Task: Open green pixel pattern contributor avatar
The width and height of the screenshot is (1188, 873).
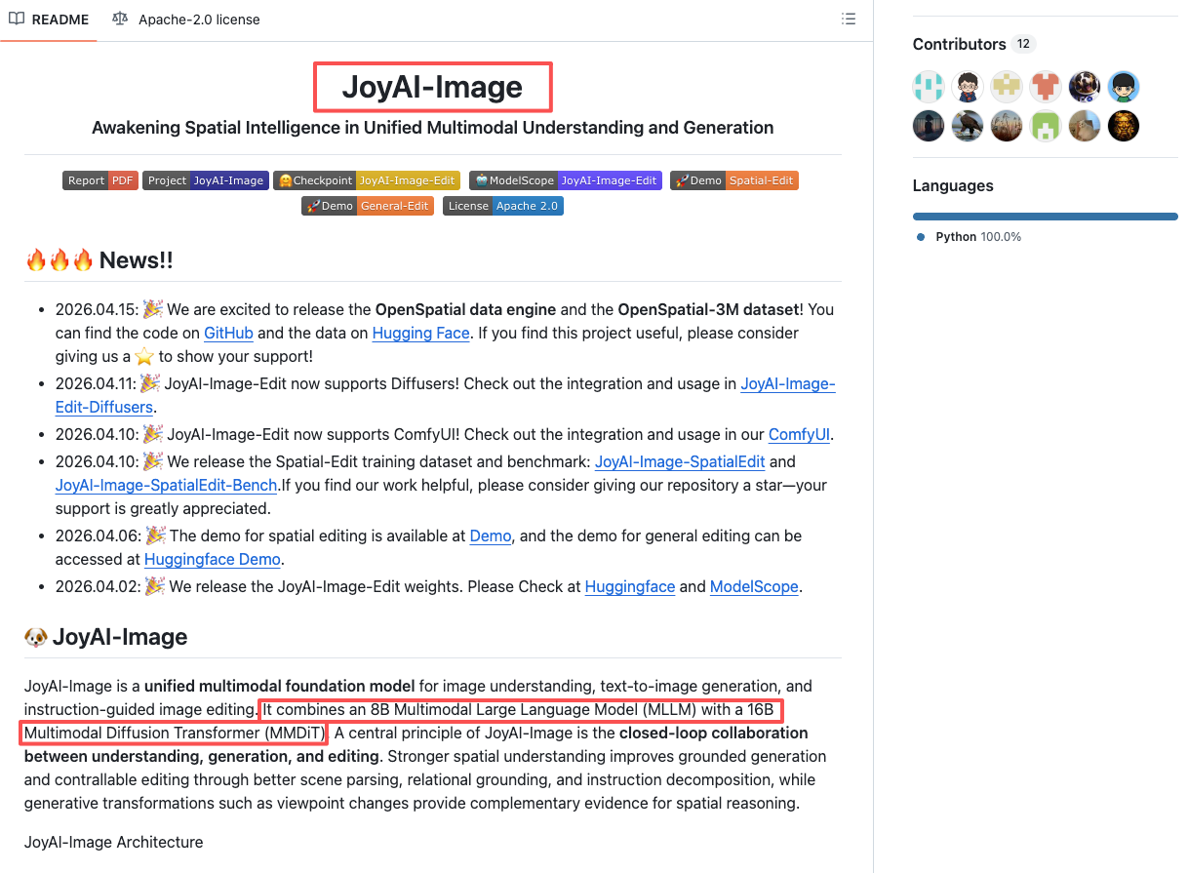Action: point(1046,126)
